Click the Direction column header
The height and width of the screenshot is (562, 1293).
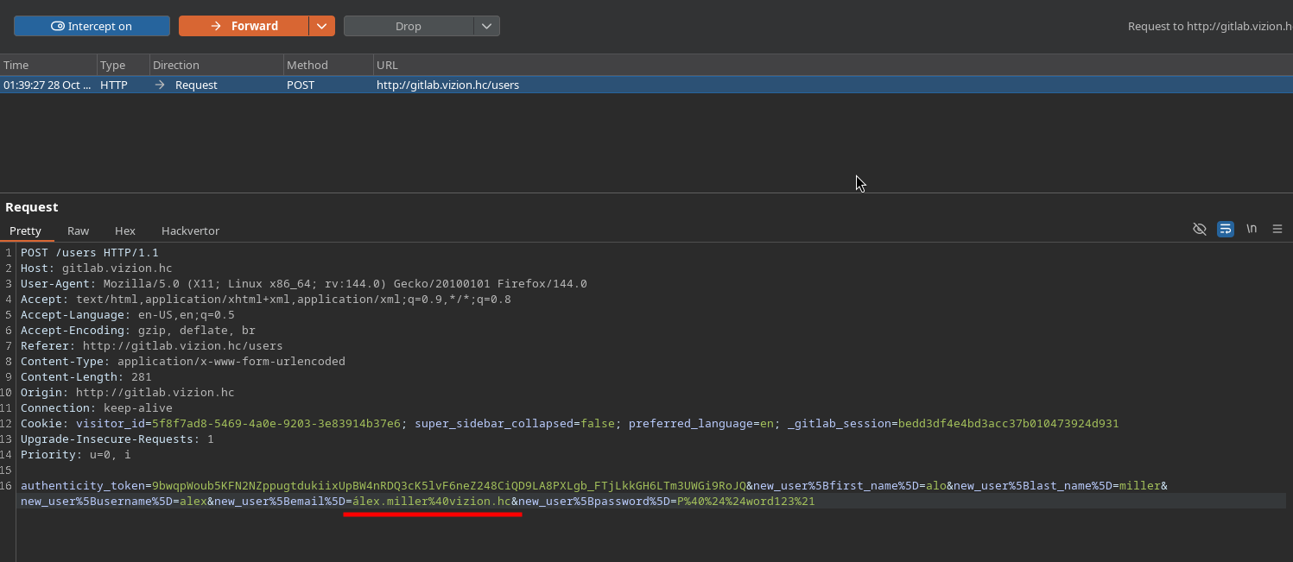click(216, 65)
